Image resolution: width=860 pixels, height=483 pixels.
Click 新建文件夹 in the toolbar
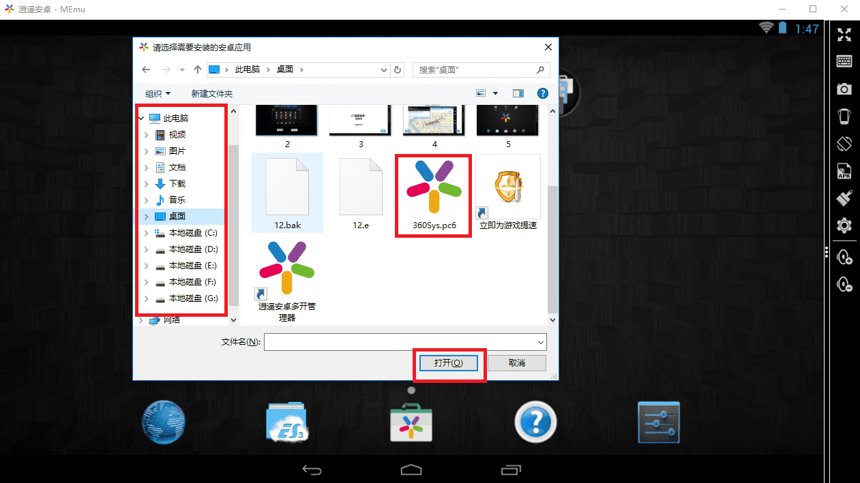click(212, 93)
